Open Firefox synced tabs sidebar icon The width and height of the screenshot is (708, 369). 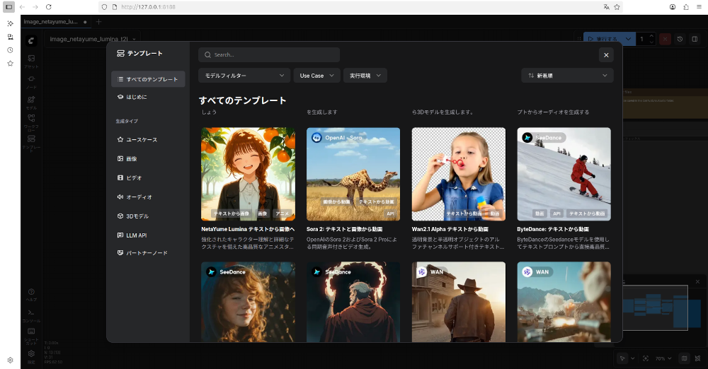tap(10, 37)
